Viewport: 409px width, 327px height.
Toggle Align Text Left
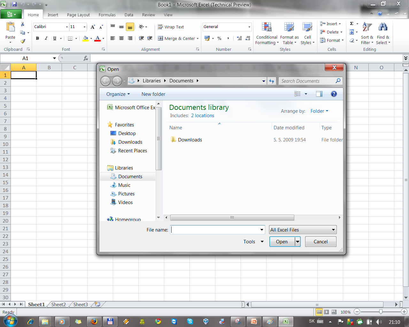tap(112, 38)
